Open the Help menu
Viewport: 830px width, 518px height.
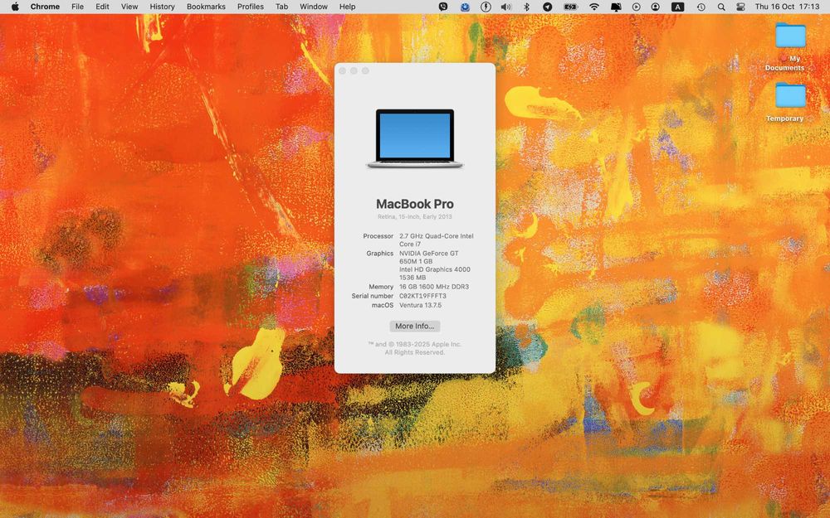(x=347, y=7)
